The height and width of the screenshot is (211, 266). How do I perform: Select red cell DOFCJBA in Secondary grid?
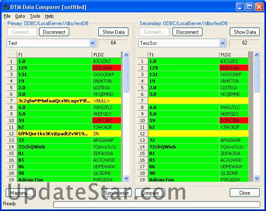pyautogui.click(x=234, y=121)
